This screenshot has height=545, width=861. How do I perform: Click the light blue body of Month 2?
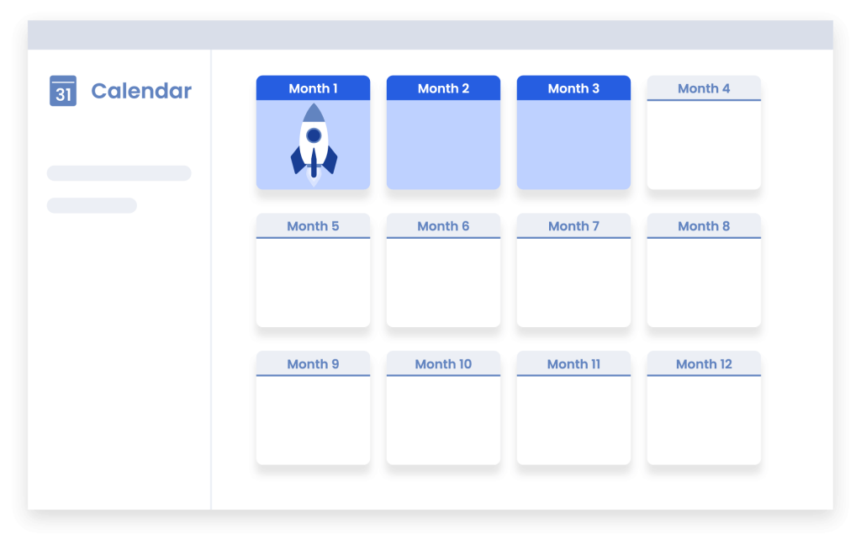443,145
